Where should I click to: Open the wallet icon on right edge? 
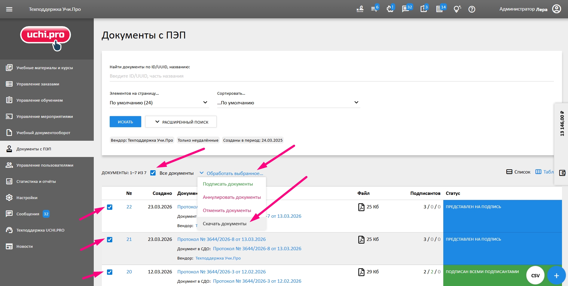(x=562, y=173)
